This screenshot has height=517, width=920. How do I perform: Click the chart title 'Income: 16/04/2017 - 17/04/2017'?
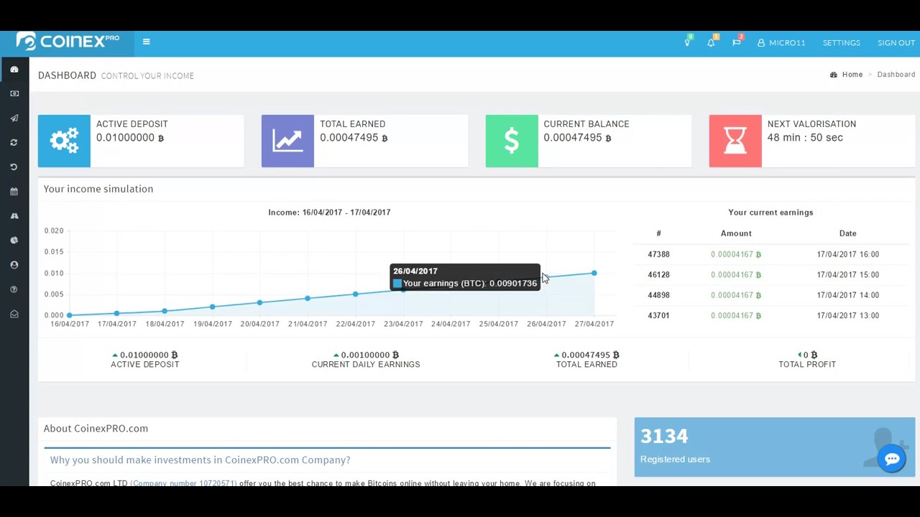329,213
